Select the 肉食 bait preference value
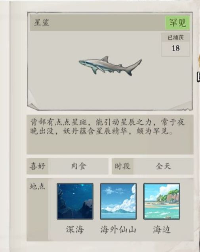Screen dimensions: 200x252 (x=78, y=166)
